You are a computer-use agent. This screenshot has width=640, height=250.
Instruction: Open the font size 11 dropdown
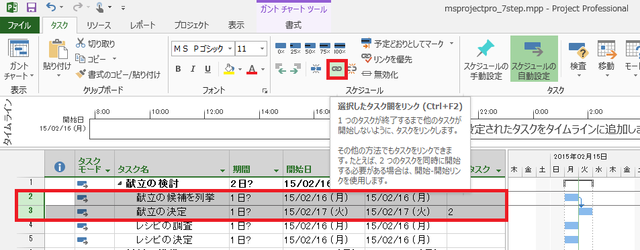(262, 48)
